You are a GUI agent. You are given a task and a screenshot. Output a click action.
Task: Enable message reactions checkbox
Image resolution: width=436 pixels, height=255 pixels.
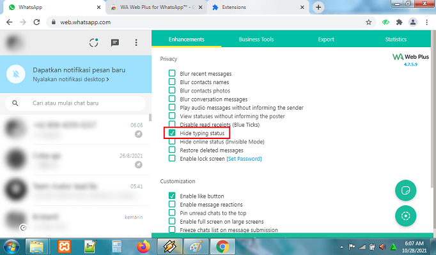(x=172, y=204)
